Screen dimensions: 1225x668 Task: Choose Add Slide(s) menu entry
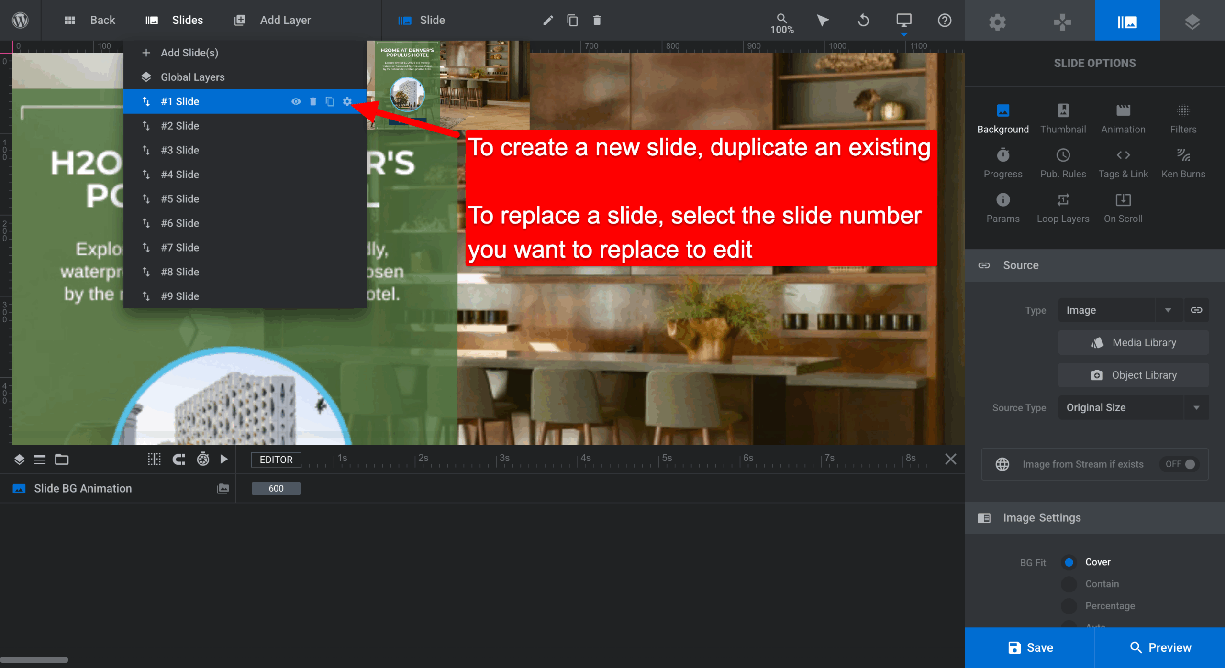click(x=189, y=53)
